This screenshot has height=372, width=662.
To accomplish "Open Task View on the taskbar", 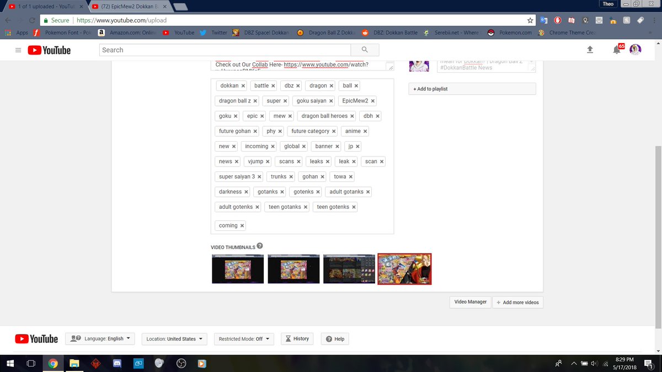I will [x=31, y=363].
